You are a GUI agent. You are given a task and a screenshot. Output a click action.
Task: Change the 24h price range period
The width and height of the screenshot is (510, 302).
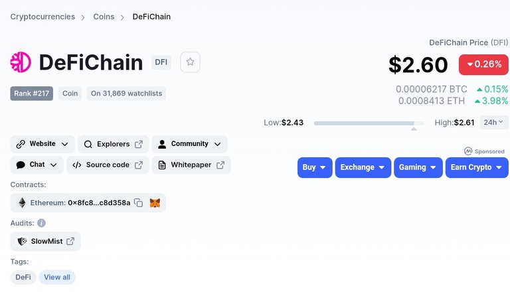coord(493,123)
